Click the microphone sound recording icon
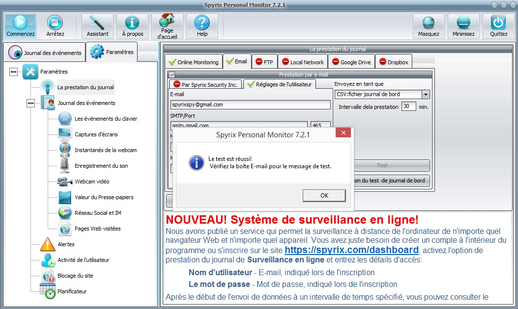Screen dimensions: 518x309 coord(65,166)
